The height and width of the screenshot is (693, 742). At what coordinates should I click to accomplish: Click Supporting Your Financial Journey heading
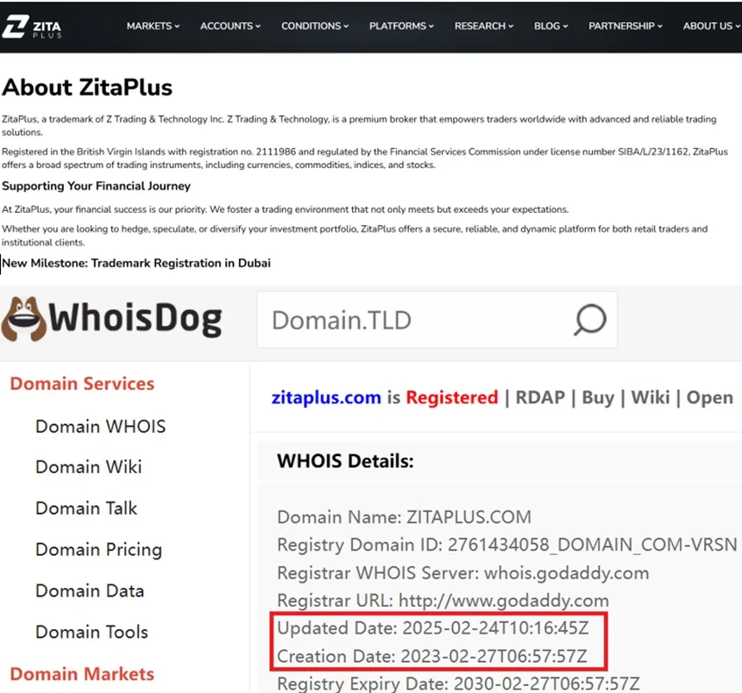pos(96,186)
